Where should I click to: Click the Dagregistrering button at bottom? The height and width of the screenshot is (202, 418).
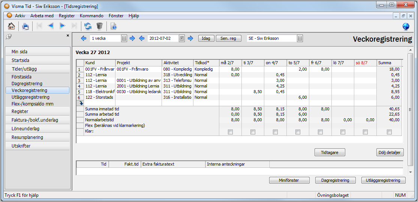click(336, 180)
